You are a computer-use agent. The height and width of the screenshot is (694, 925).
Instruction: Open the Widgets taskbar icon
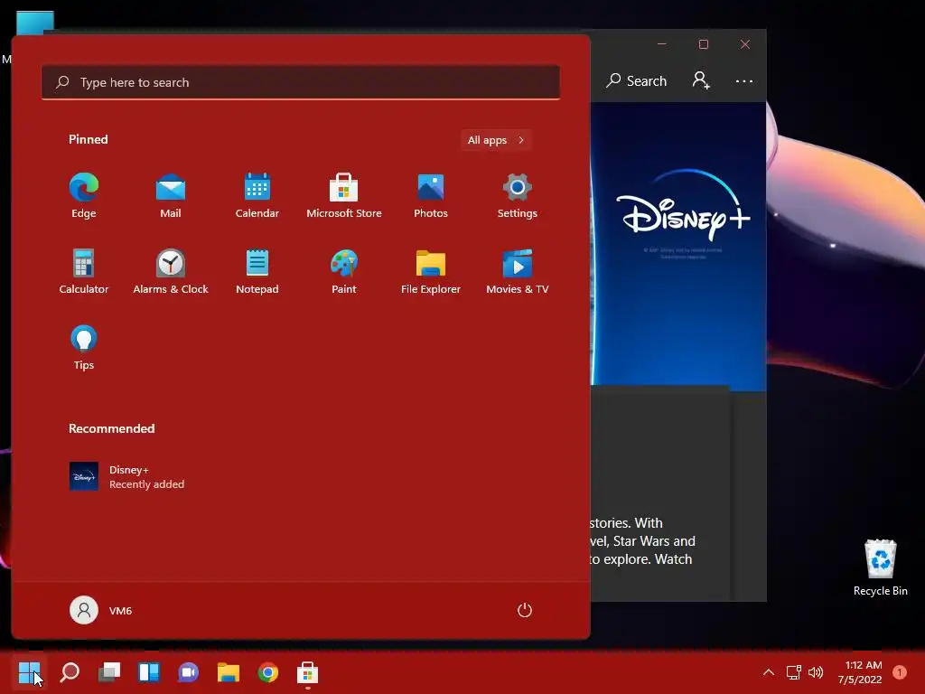pyautogui.click(x=149, y=672)
